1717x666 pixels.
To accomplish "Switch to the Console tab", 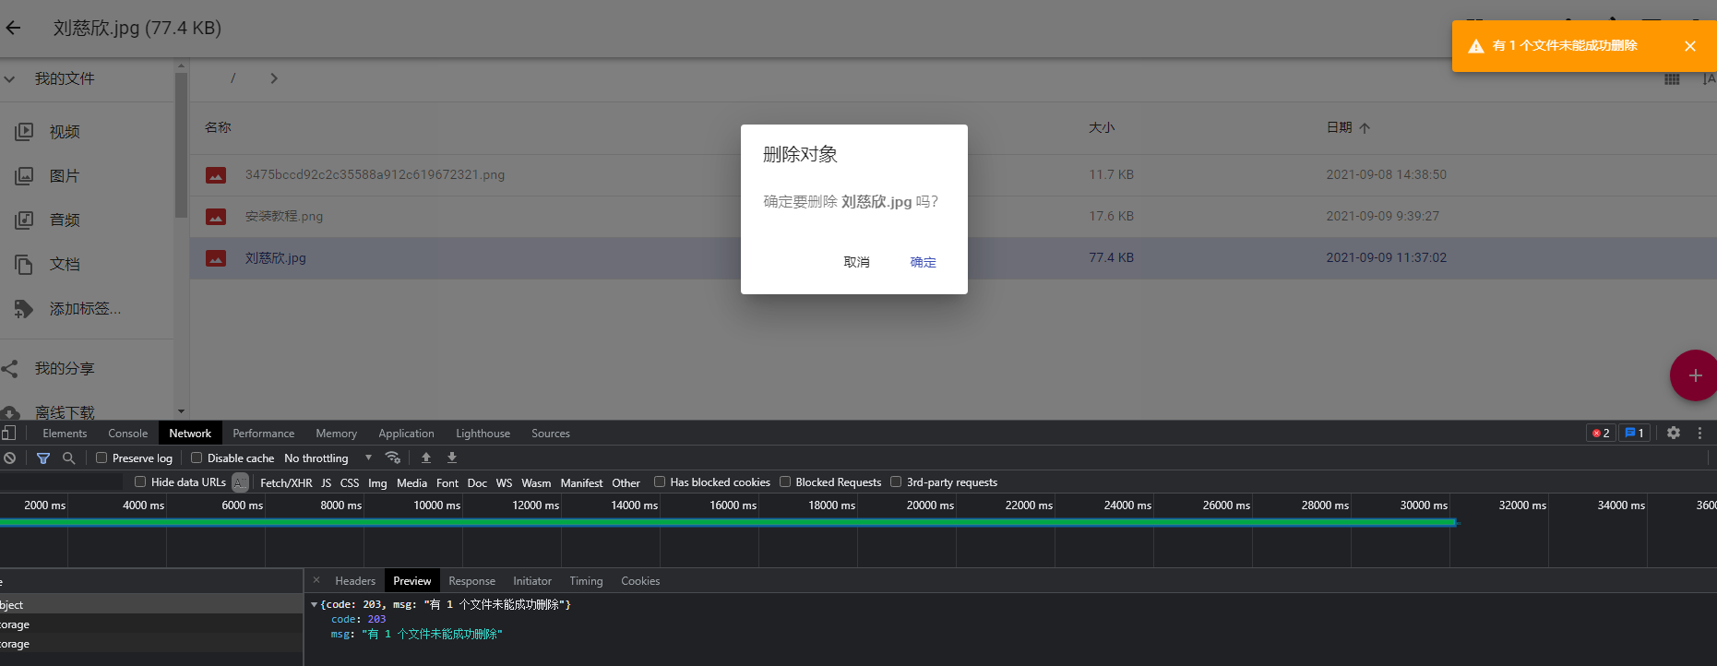I will (127, 434).
